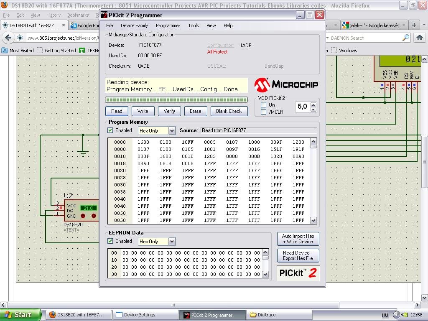This screenshot has height=321, width=428.
Task: Click the DAEMON Search input field
Action: point(366,38)
